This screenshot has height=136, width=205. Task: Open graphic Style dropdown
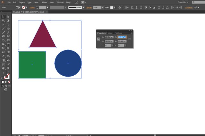tap(114, 8)
